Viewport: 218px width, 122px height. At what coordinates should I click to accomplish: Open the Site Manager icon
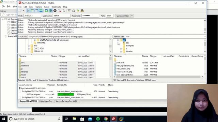(20, 11)
